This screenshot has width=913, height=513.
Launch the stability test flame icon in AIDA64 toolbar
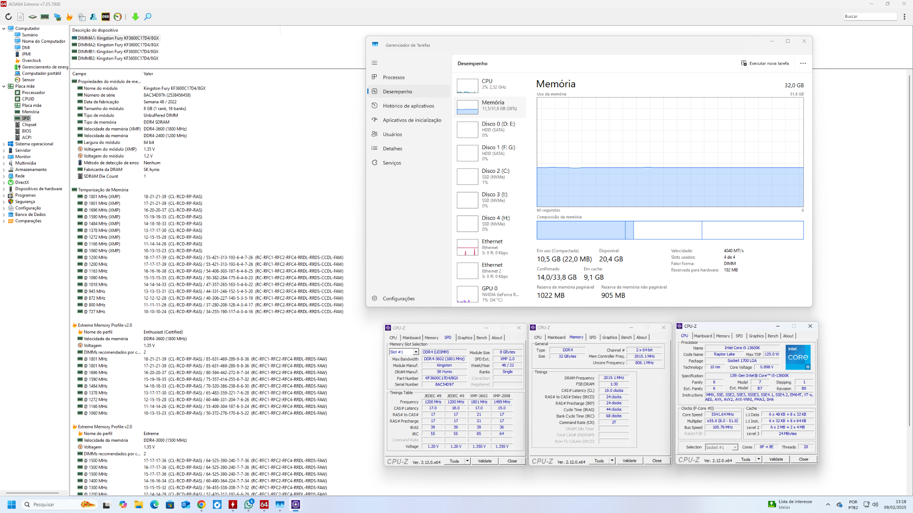(x=69, y=17)
